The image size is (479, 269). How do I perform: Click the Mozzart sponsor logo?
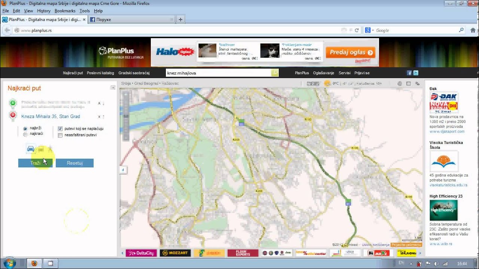[x=175, y=253]
